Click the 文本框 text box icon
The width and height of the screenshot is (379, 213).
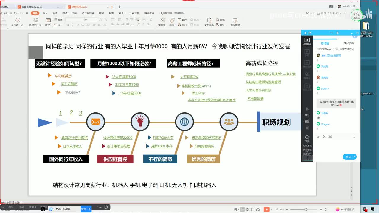tap(162, 20)
